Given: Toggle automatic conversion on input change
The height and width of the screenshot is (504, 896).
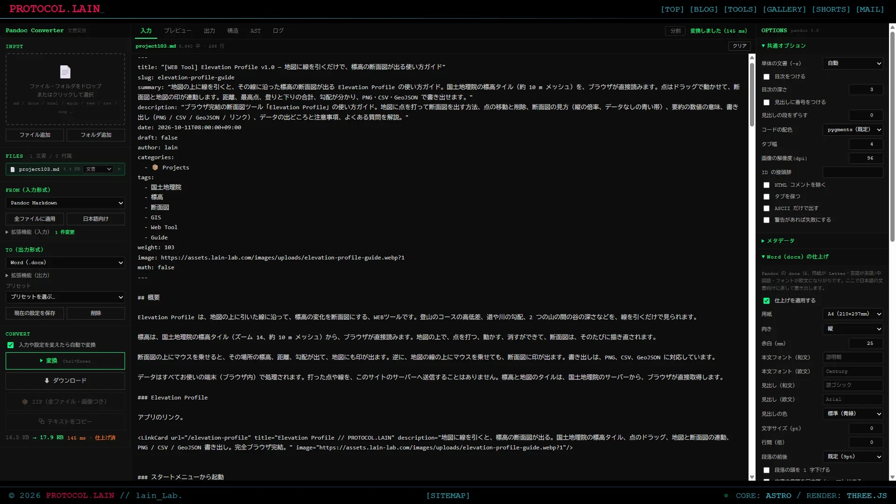Looking at the screenshot, I should 10,345.
